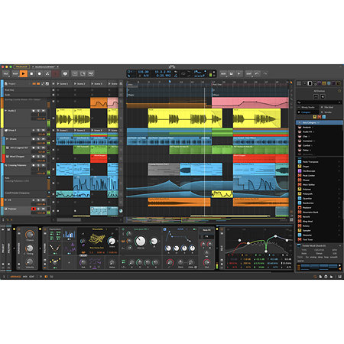Click the orange audio FX filter icon in browser
The image size is (344, 344).
(320, 117)
